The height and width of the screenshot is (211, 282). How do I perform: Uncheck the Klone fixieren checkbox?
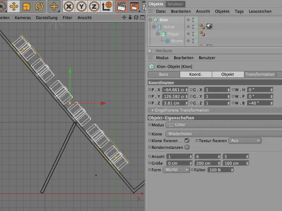point(187,141)
